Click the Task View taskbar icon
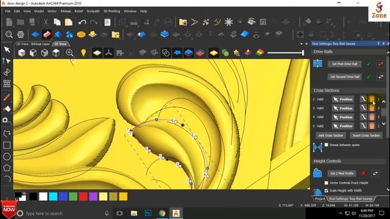 [119, 213]
